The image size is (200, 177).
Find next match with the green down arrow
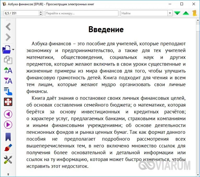[x=177, y=13]
